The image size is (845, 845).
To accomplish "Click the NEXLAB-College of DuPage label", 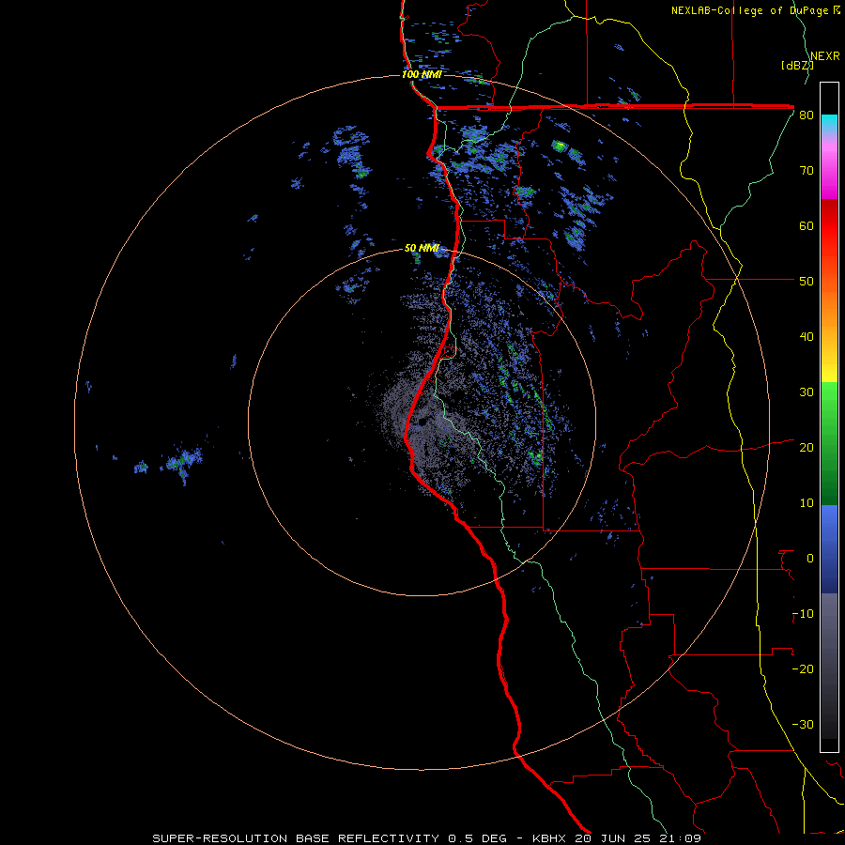I will (751, 10).
